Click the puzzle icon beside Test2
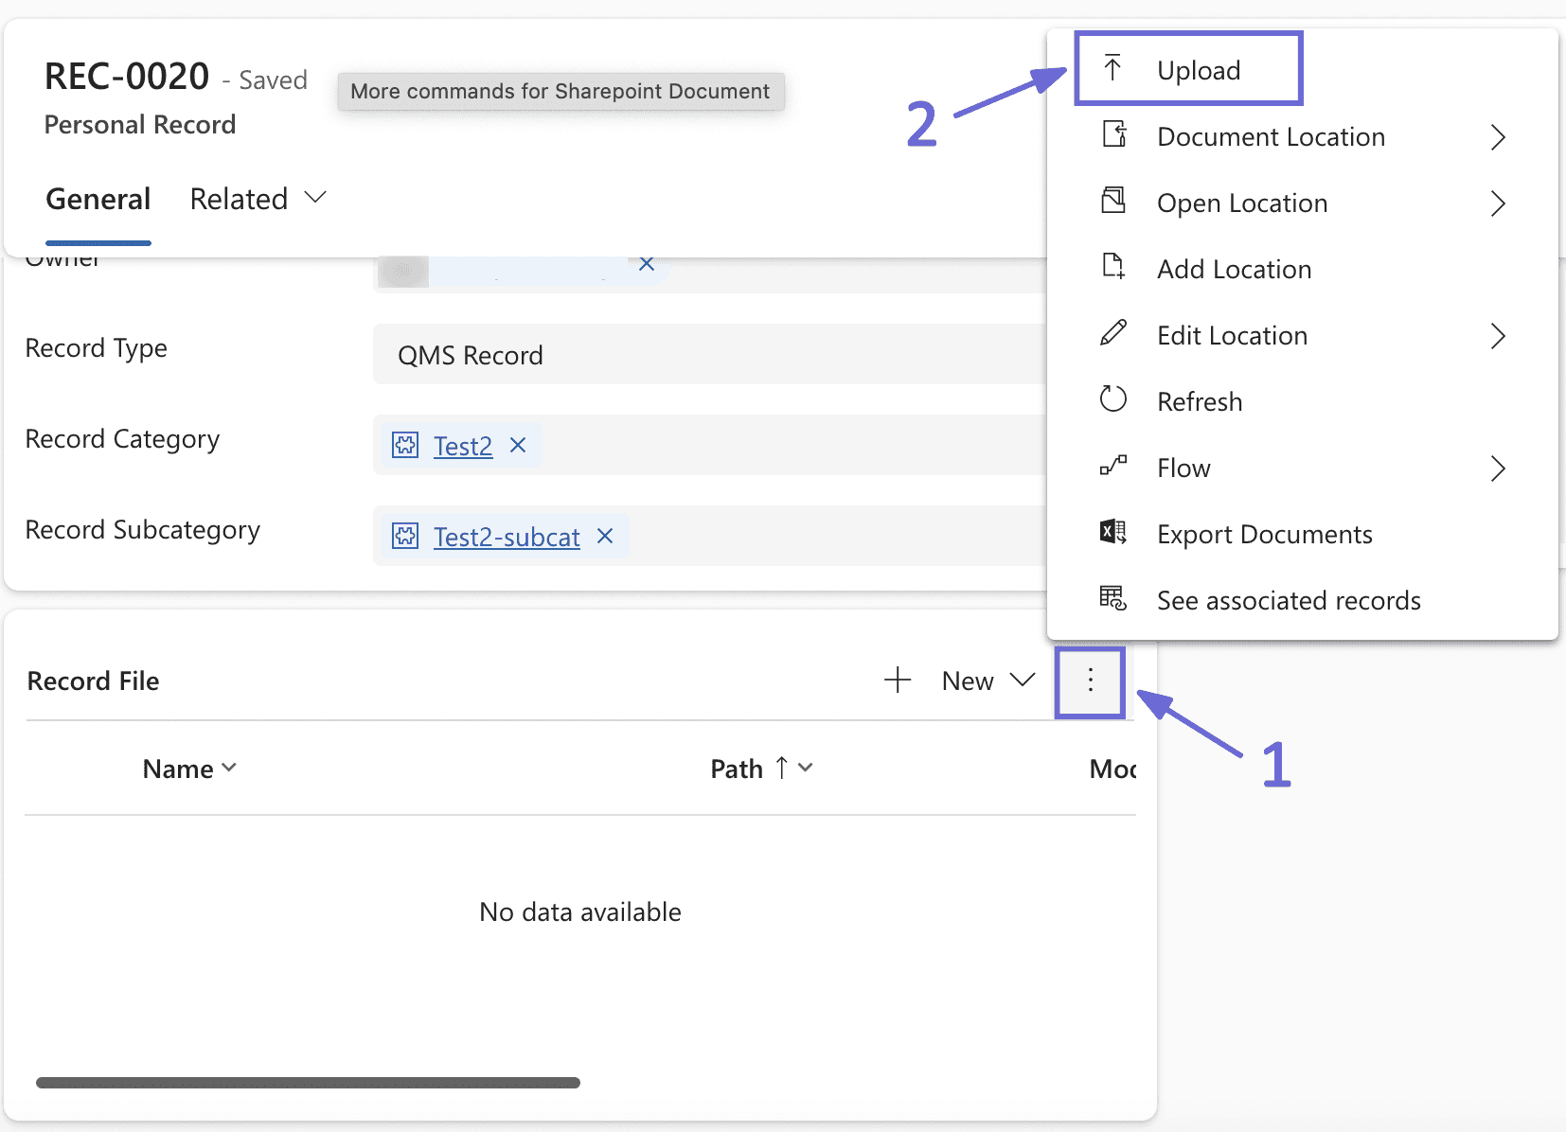The image size is (1566, 1132). (x=405, y=445)
